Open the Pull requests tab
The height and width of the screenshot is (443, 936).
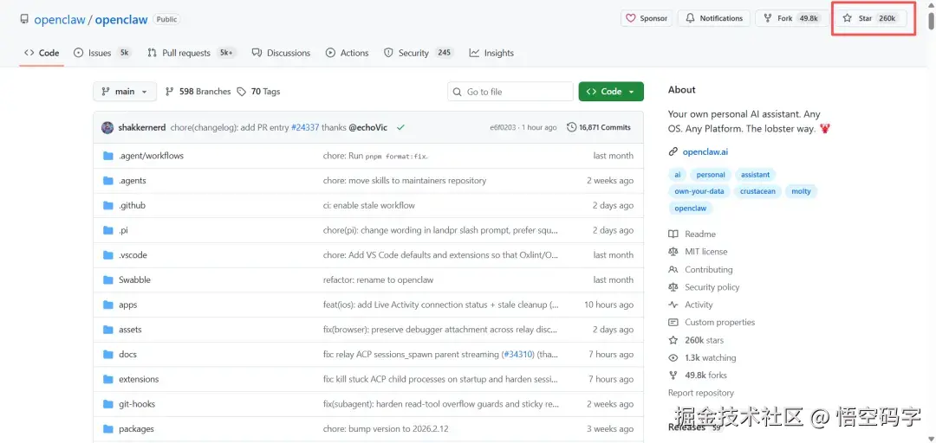[x=192, y=53]
